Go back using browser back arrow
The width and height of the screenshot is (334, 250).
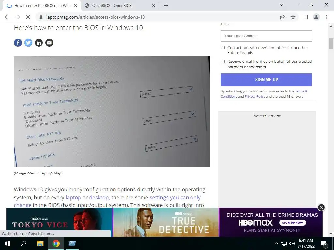tap(7, 17)
